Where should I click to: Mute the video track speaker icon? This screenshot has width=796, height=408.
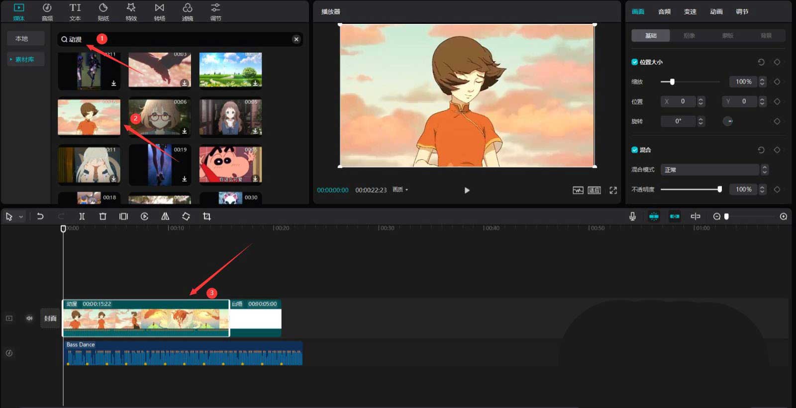click(29, 318)
